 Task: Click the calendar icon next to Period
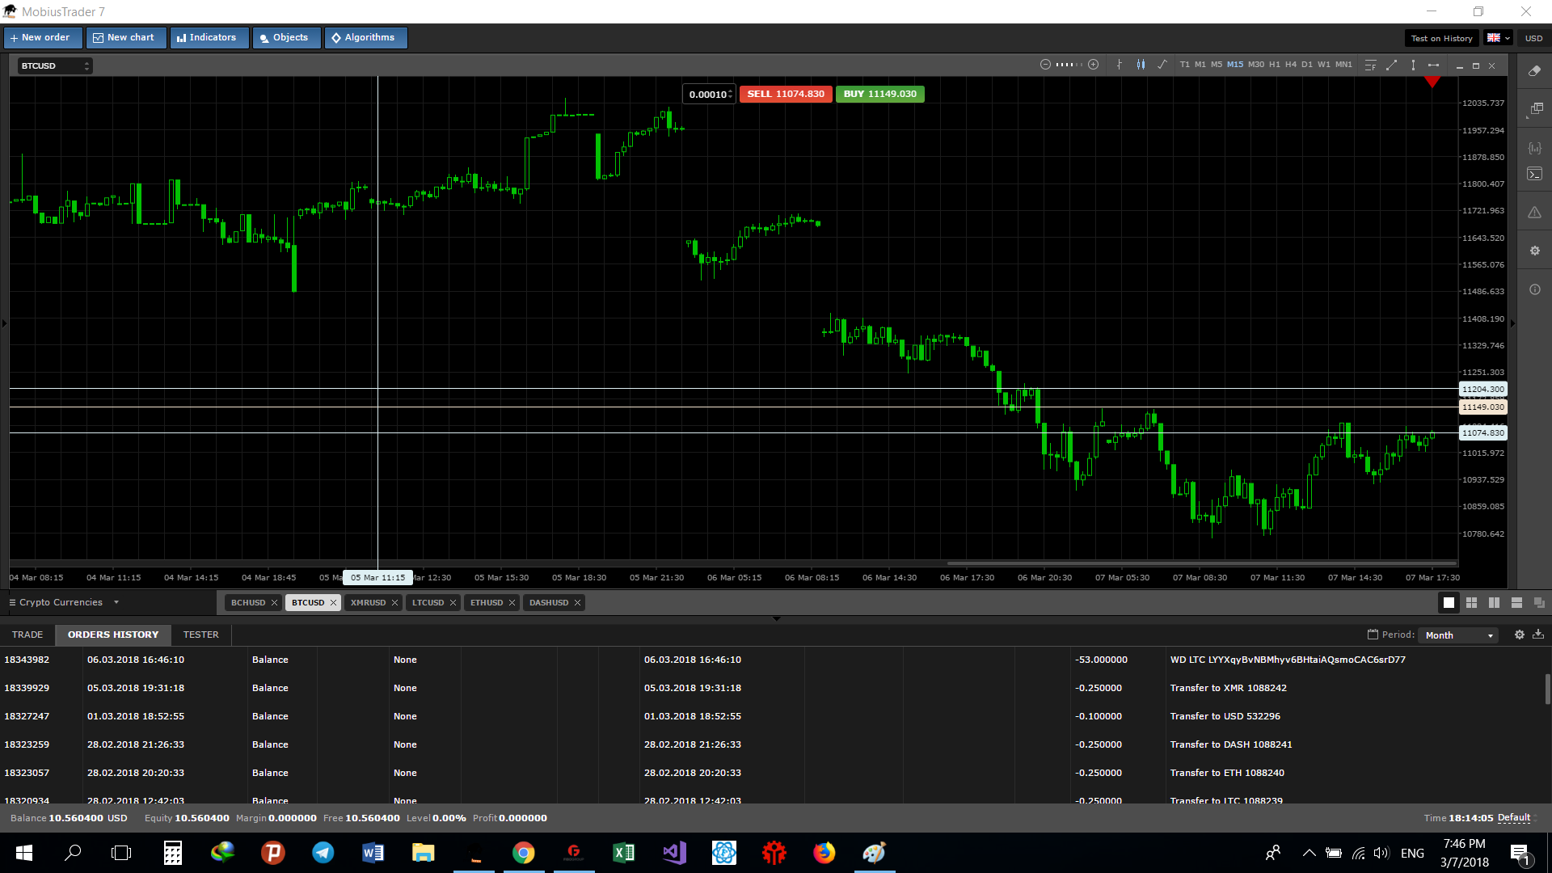coord(1373,635)
